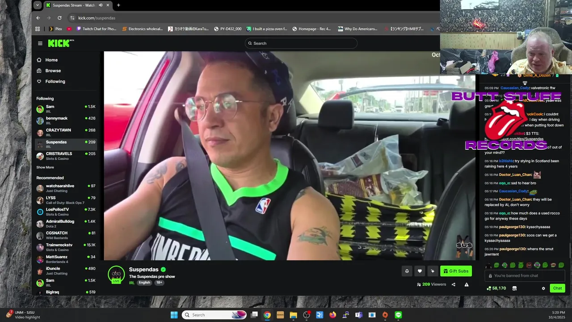Open CRAZYTAWN channel in sidebar
The image size is (572, 322).
(66, 132)
